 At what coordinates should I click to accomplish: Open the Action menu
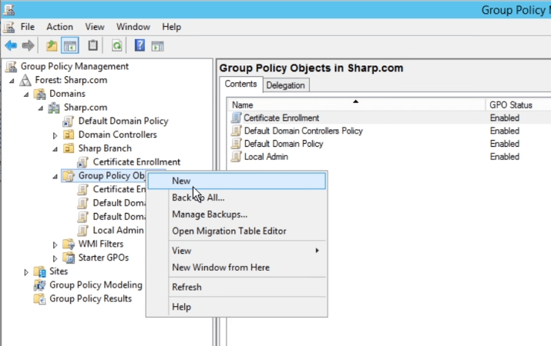59,27
